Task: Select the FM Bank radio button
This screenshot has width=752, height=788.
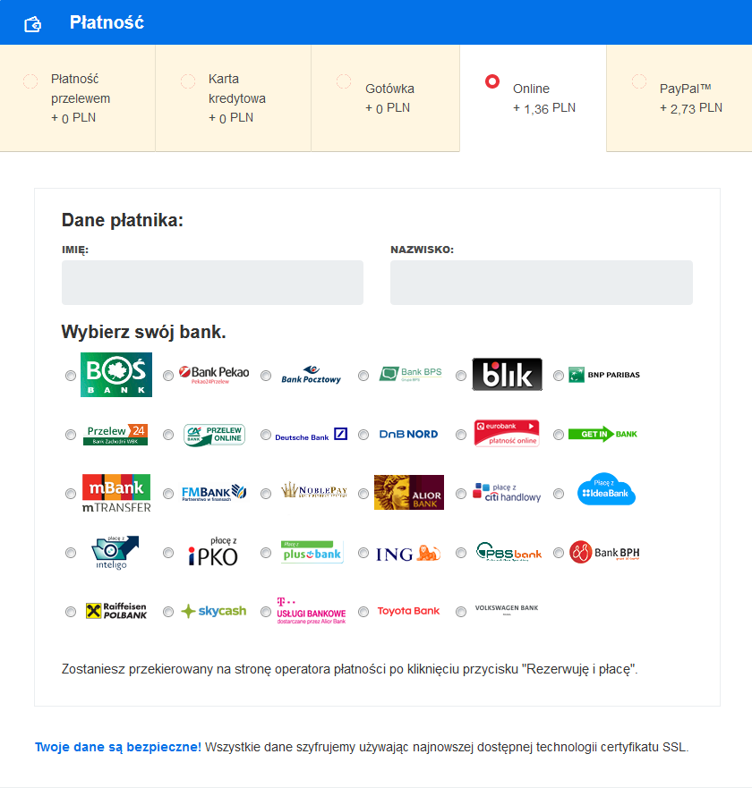Action: click(168, 494)
